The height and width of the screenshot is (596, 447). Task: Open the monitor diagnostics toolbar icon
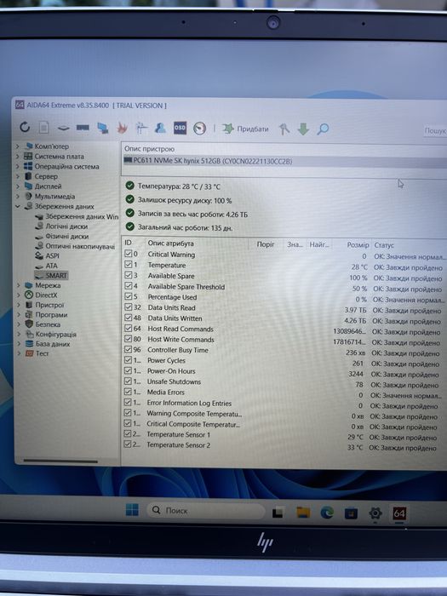point(102,128)
